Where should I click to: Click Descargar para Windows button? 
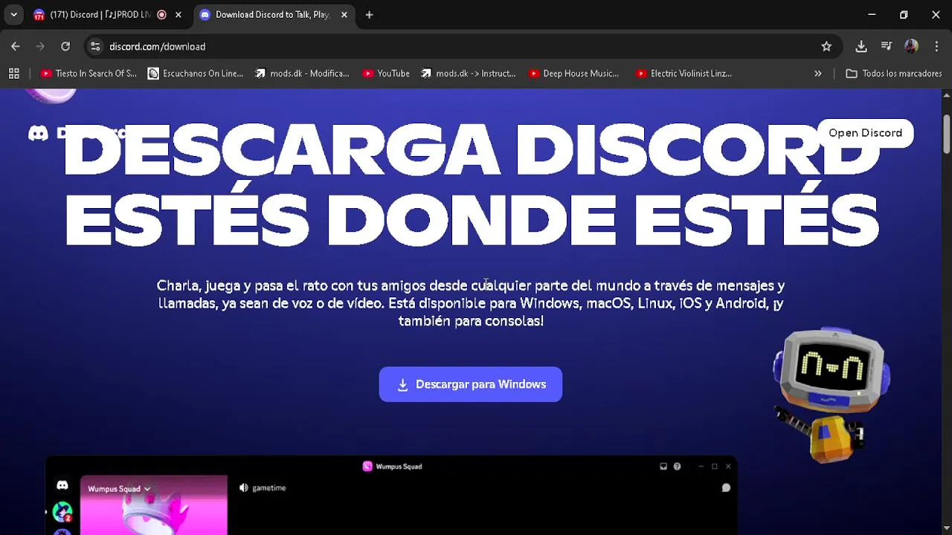click(x=471, y=384)
